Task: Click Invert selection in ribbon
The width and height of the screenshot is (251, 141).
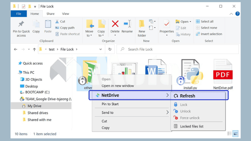Action: coord(209,34)
